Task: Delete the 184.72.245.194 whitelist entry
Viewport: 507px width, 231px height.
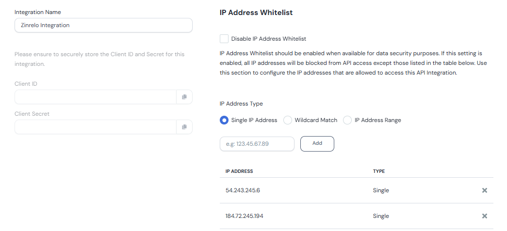Action: (484, 216)
